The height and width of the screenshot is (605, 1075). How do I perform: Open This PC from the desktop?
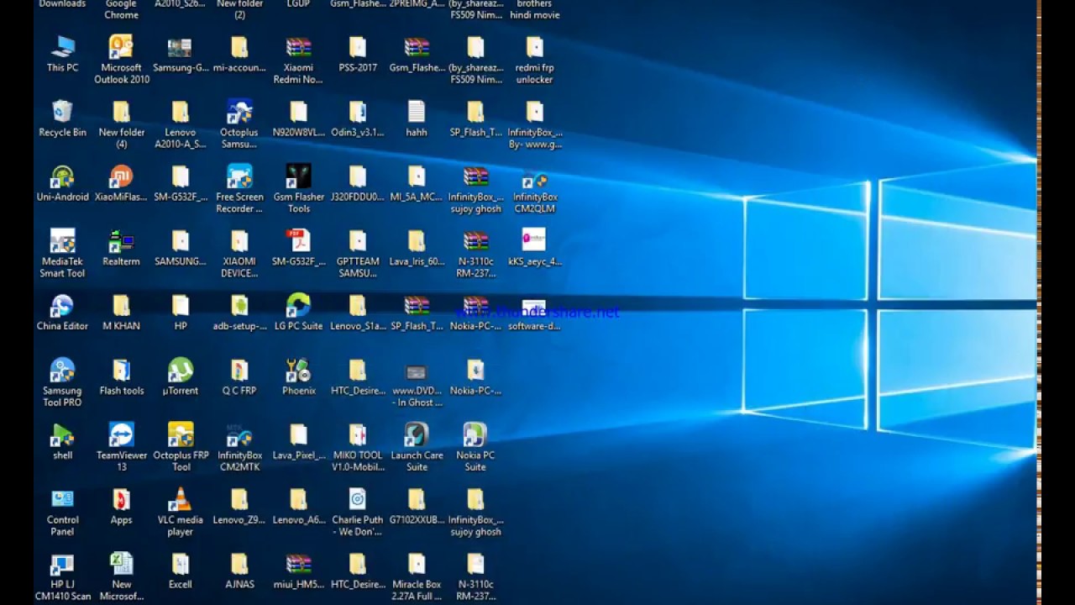[62, 54]
